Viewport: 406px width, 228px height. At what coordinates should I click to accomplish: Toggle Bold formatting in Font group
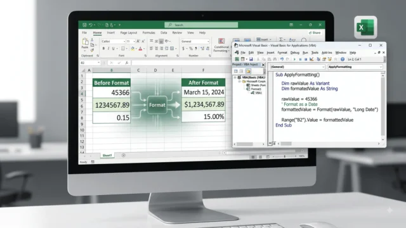click(x=103, y=49)
